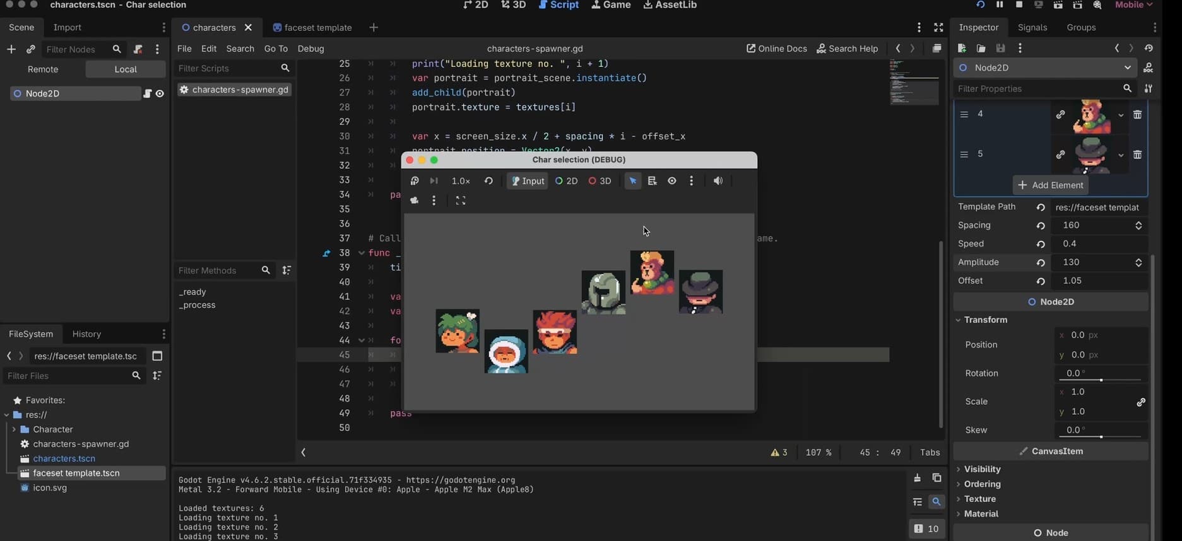
Task: Open the script editor File menu
Action: click(x=184, y=49)
